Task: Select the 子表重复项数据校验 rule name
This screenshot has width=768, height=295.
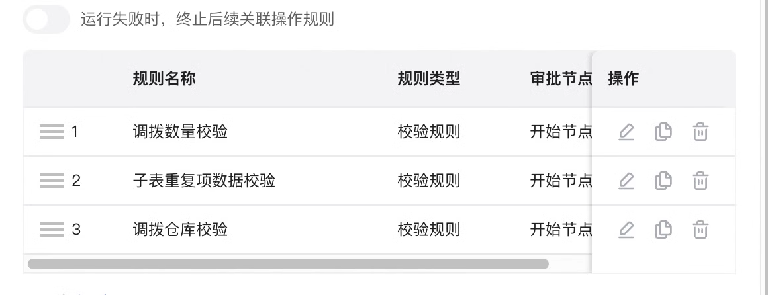Action: click(204, 181)
